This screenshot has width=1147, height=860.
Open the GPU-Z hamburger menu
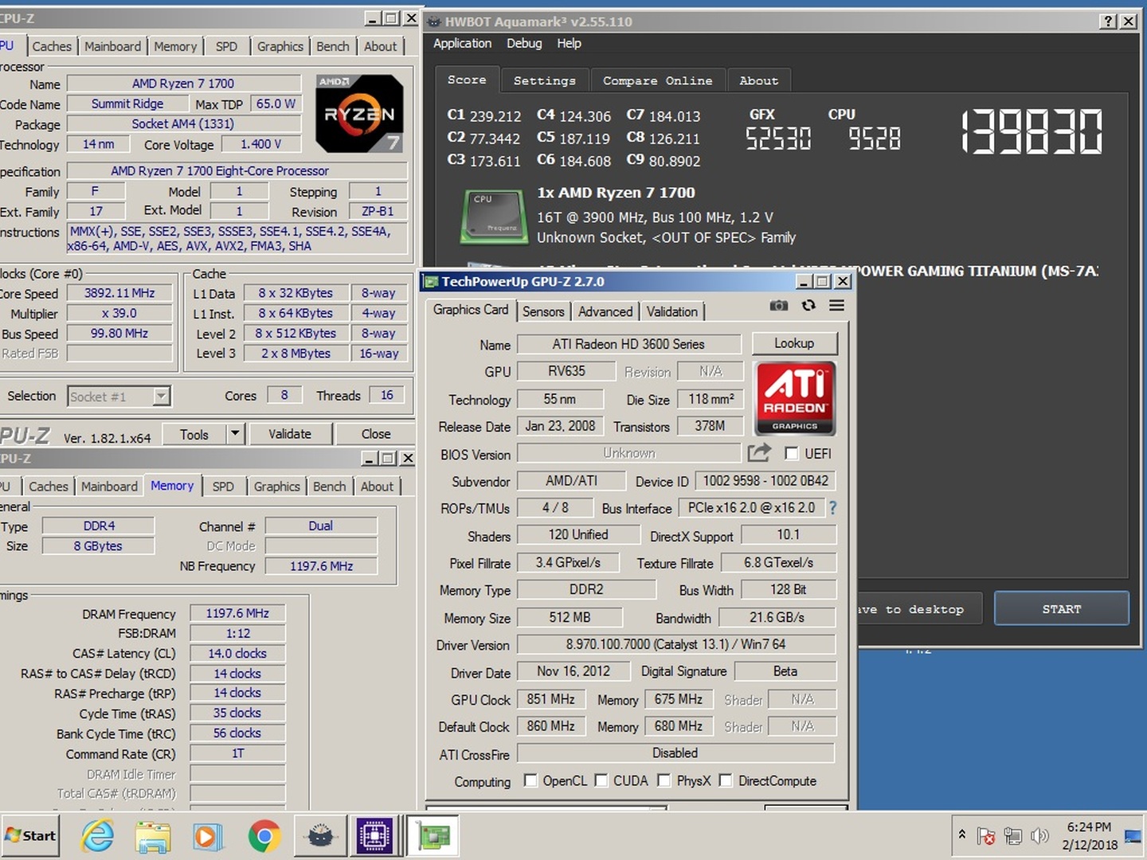click(x=836, y=306)
